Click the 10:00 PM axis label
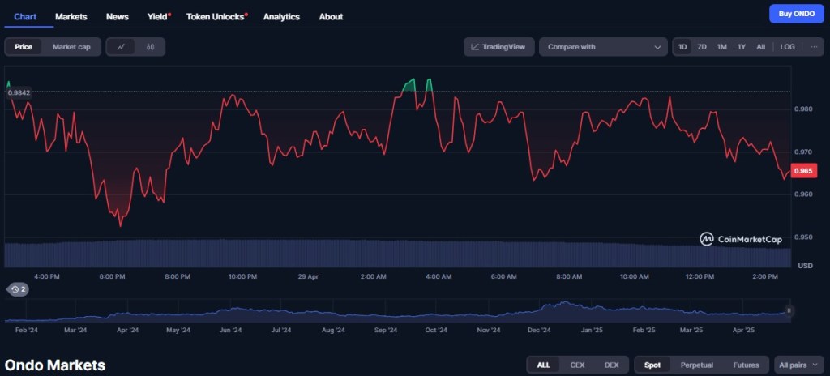The image size is (830, 376). pos(242,276)
